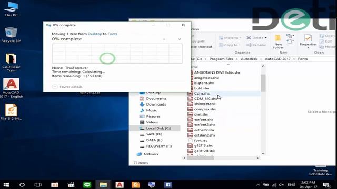This screenshot has width=337, height=189.
Task: Select the file chineset.shx
Action: coord(201,104)
